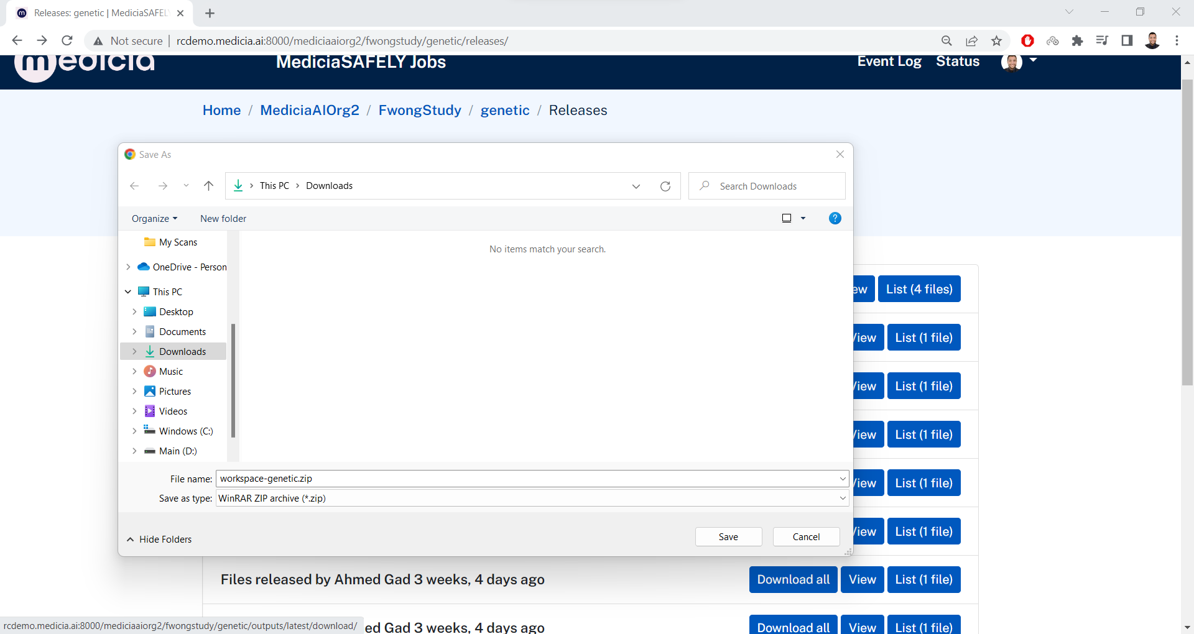Create a New folder
Viewport: 1194px width, 634px height.
point(223,219)
